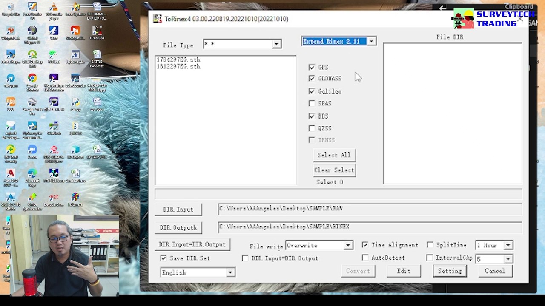The image size is (545, 306).
Task: Open the WeChat desktop shortcut
Action: tap(54, 57)
